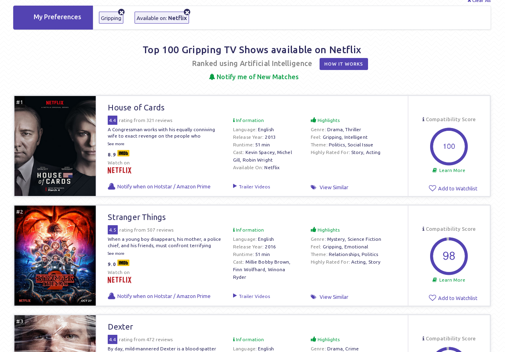Click the House of Cards watchlist heart icon
Image resolution: width=505 pixels, height=352 pixels.
[433, 188]
